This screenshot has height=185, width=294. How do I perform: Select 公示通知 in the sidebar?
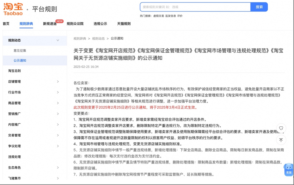click(x=20, y=61)
